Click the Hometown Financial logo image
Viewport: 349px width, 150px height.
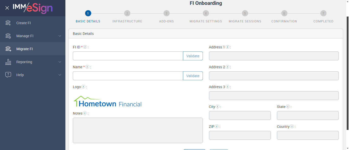click(107, 102)
